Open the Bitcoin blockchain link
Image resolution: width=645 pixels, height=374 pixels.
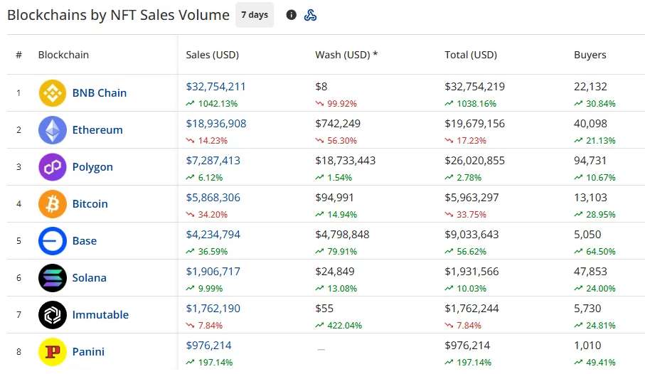(90, 204)
